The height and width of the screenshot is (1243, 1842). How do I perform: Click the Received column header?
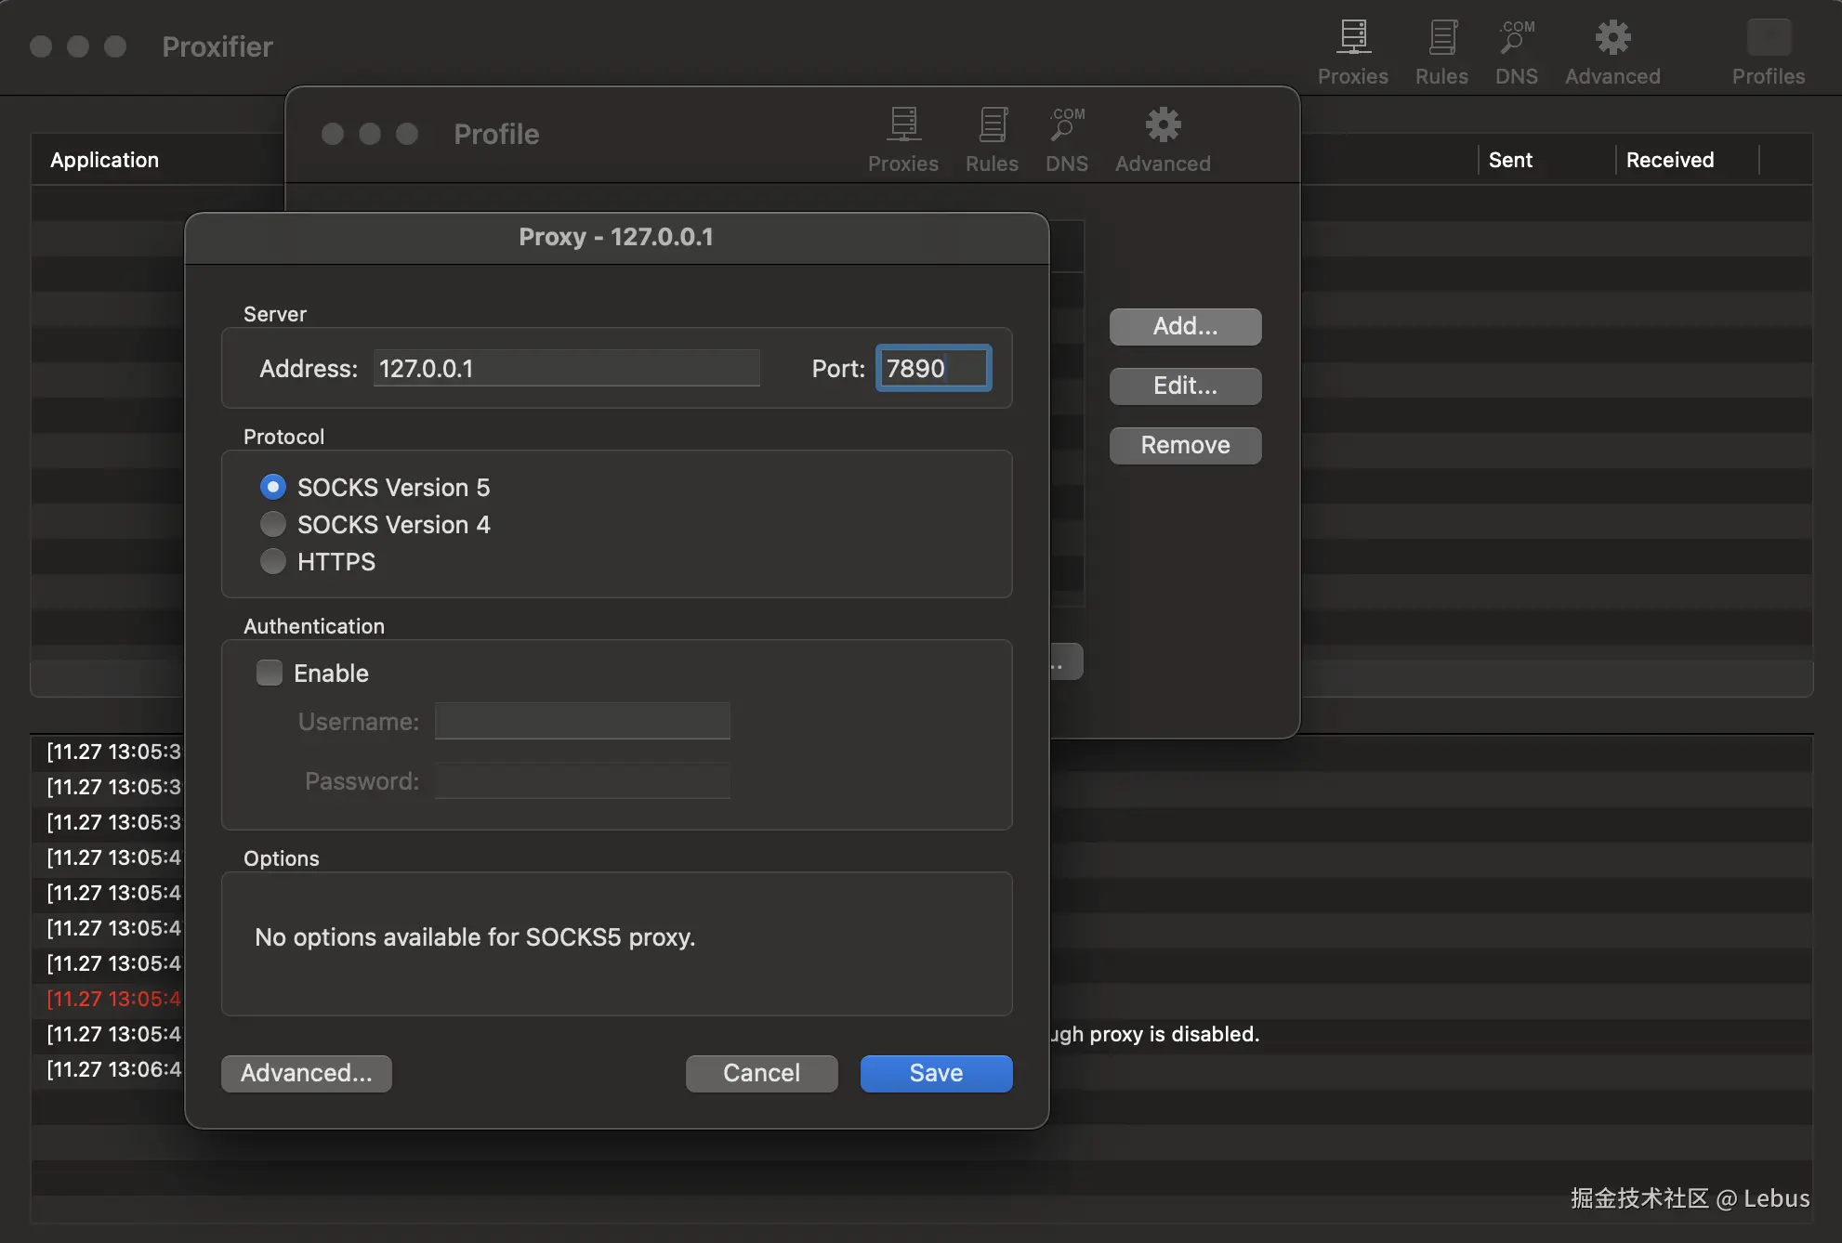click(1670, 160)
